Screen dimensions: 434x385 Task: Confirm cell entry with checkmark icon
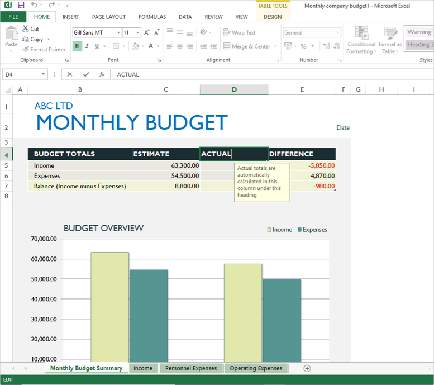pos(85,74)
